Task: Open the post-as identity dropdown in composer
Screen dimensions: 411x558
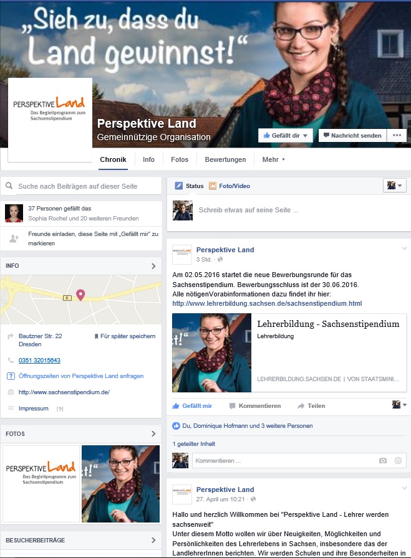Action: pos(395,186)
